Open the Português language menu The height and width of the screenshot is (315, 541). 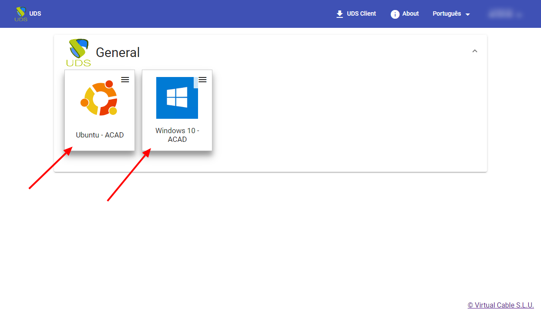(447, 13)
